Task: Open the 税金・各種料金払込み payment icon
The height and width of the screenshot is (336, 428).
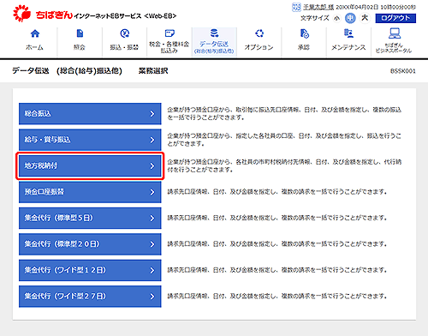Action: [169, 33]
